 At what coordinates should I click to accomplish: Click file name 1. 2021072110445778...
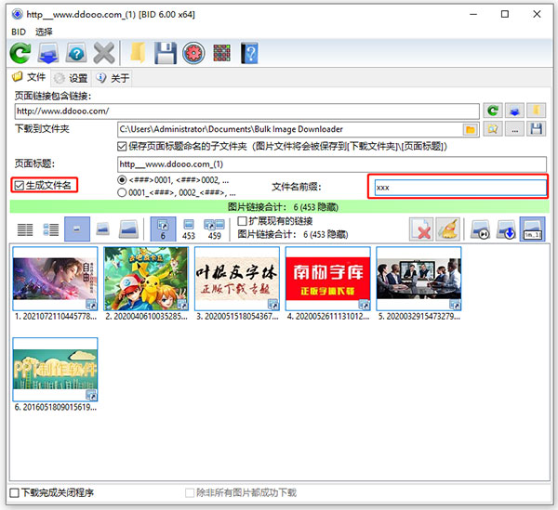(56, 316)
